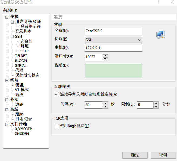177x161 pixels.
Task: Collapse the 用户身份验证 tree node
Action: [x=12, y=22]
